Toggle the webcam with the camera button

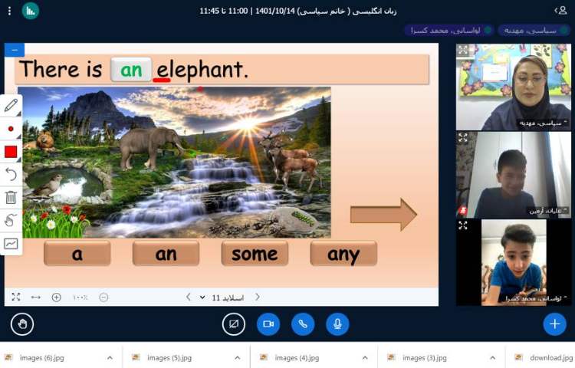click(x=268, y=324)
